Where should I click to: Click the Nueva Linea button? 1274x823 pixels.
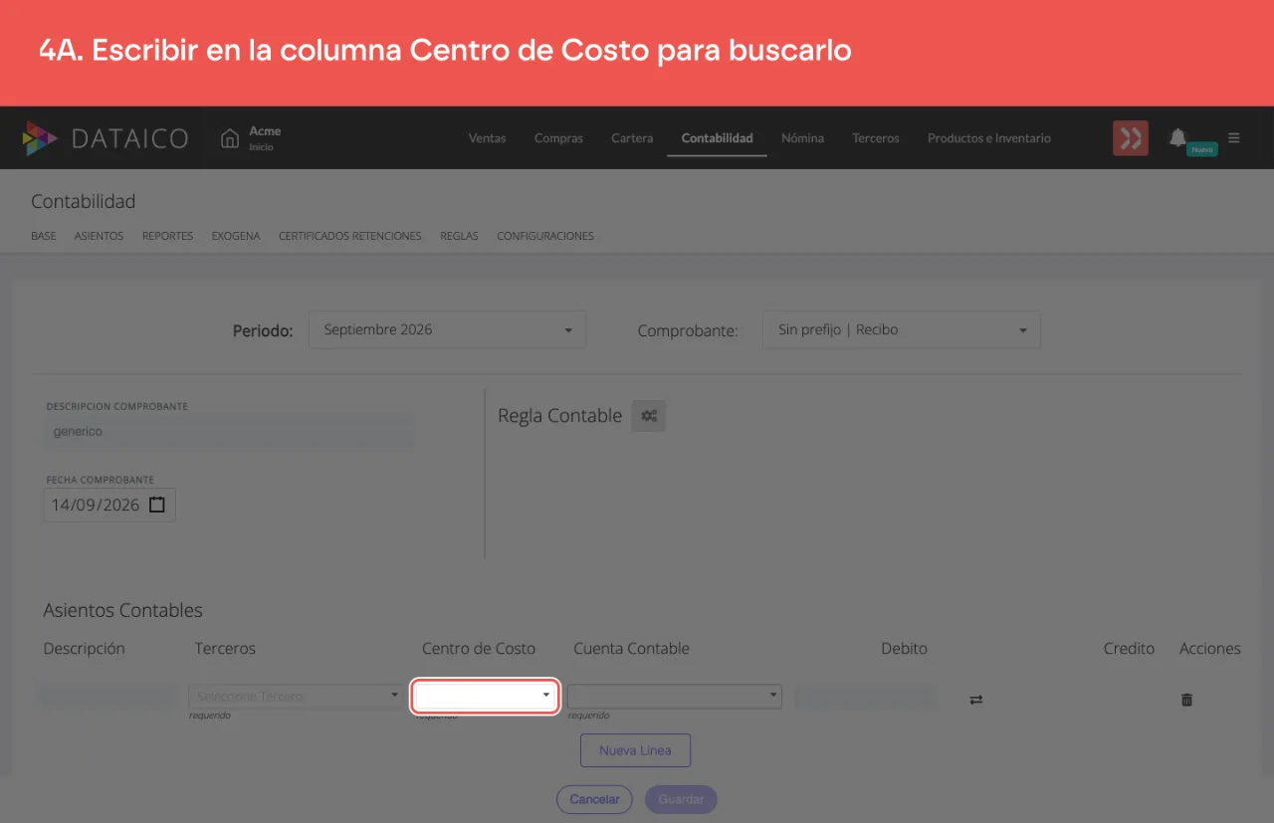click(635, 750)
